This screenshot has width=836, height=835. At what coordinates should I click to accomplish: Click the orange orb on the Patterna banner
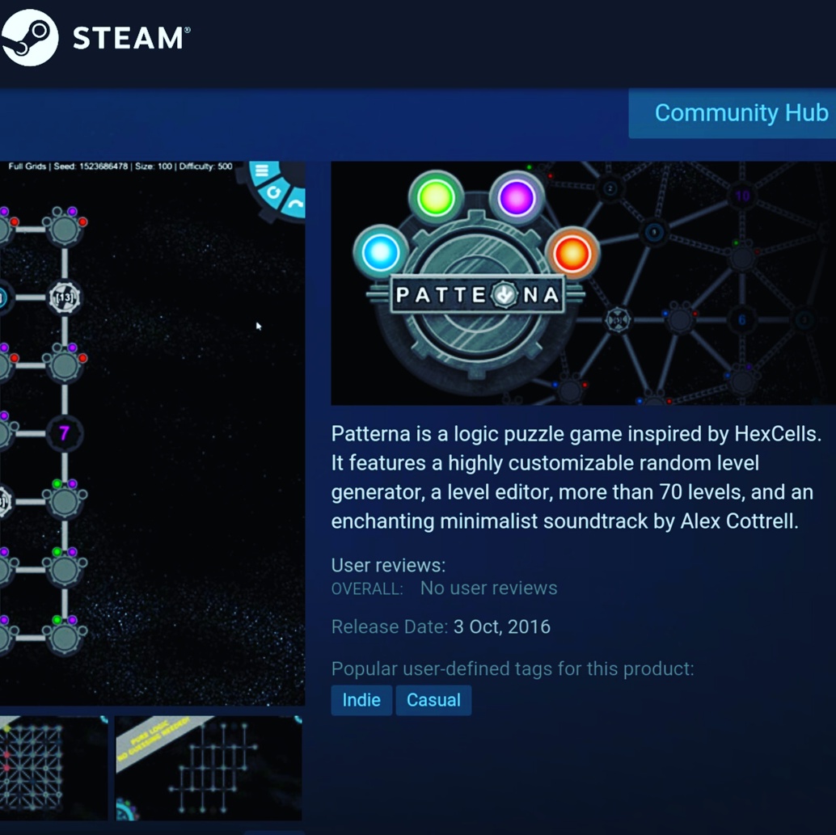click(x=572, y=252)
